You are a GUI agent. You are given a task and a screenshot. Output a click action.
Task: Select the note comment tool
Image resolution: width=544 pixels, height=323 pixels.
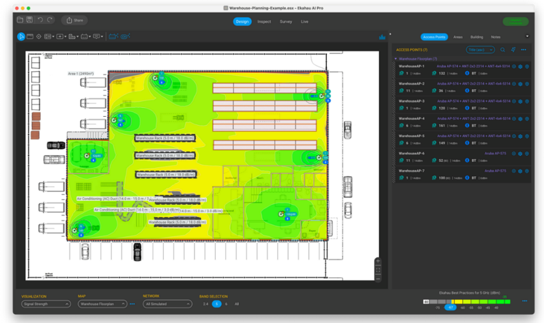point(96,36)
